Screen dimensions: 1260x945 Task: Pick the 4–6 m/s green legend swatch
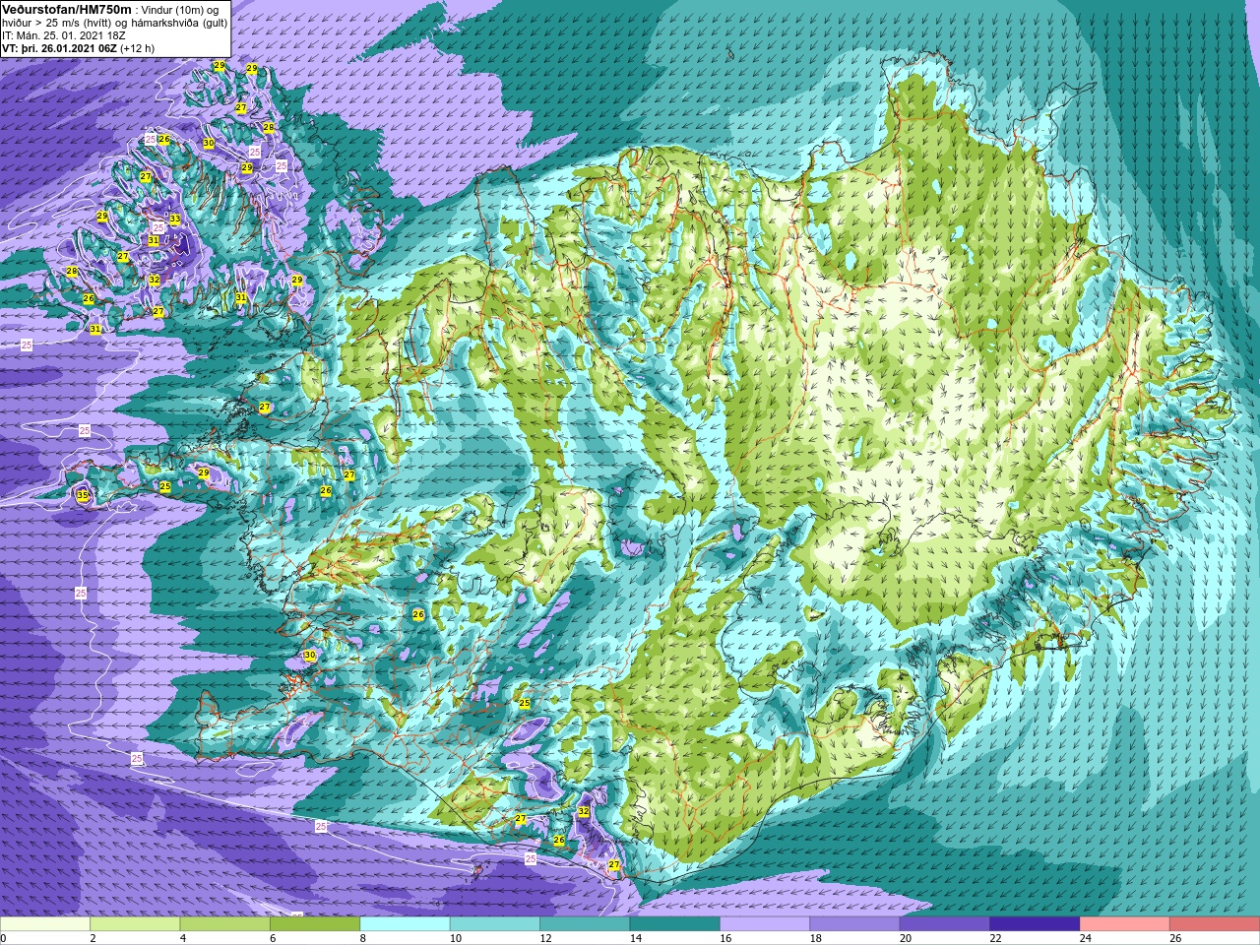(x=224, y=924)
